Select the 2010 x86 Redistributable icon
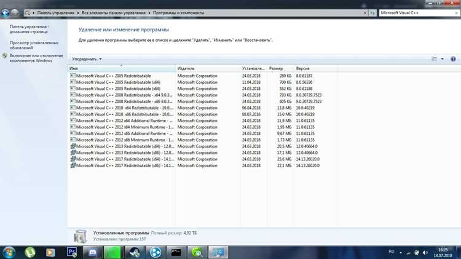Screen dimensions: 461x259 click(73, 114)
